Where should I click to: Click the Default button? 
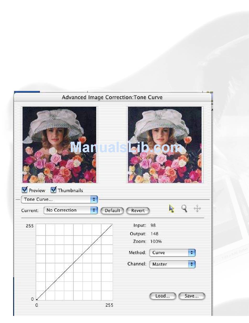coord(112,211)
